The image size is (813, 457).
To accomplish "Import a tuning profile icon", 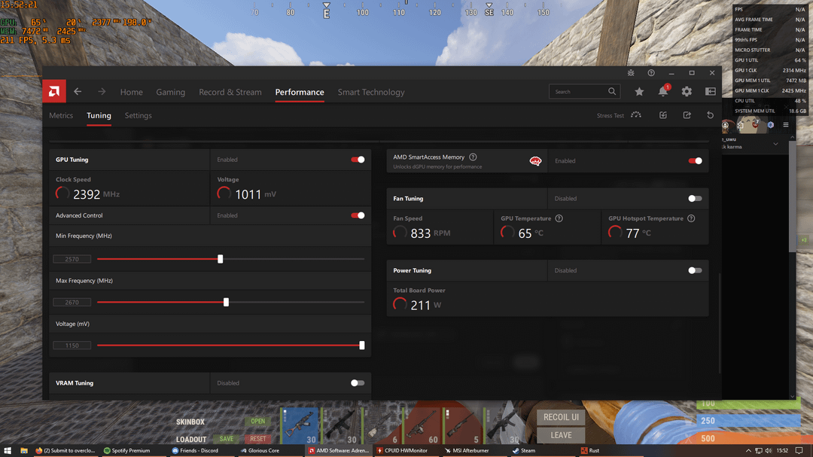I will tap(662, 115).
